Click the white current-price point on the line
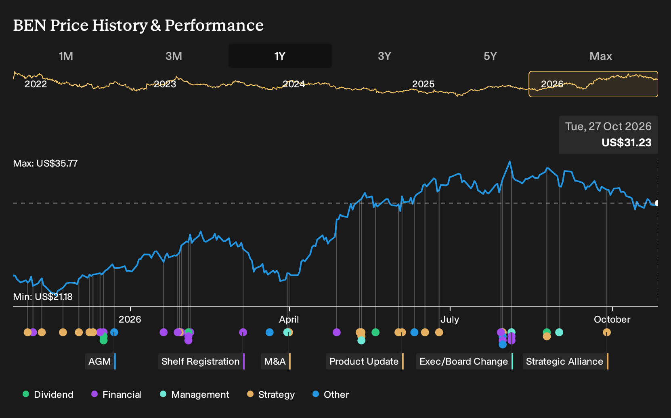Viewport: 671px width, 418px height. 657,203
